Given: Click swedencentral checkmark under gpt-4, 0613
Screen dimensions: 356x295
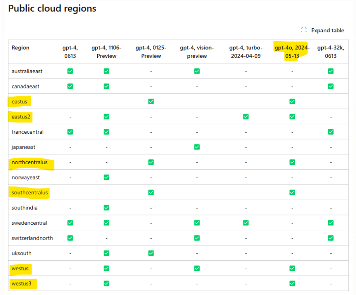Looking at the screenshot, I should point(70,223).
